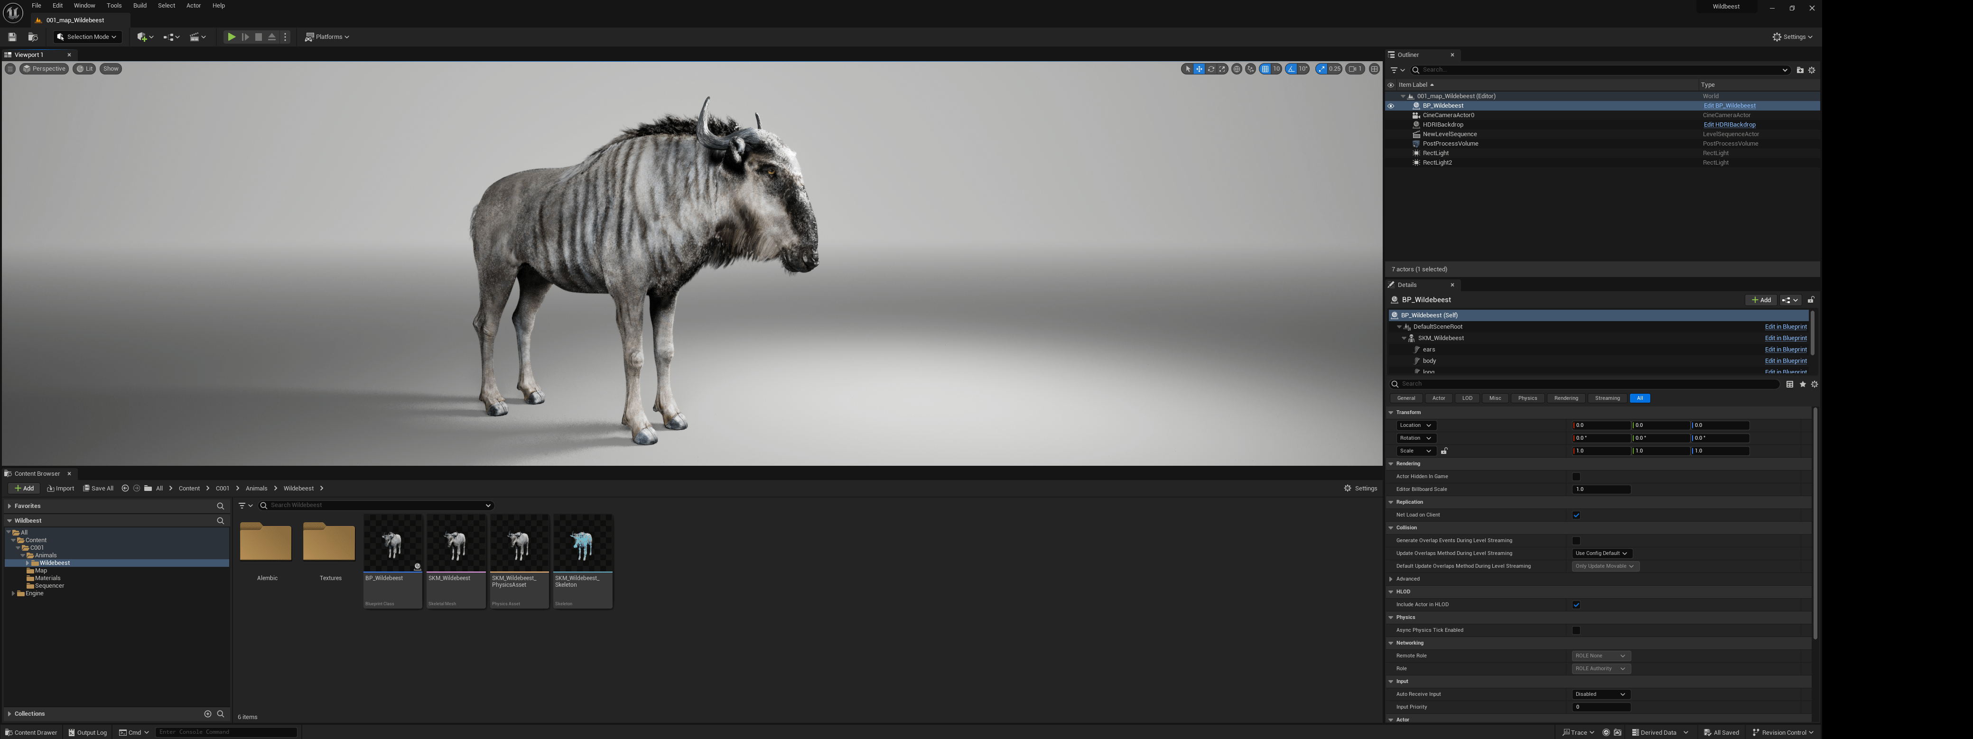Viewport: 1973px width, 739px height.
Task: Open Output Log from the status bar
Action: [88, 733]
